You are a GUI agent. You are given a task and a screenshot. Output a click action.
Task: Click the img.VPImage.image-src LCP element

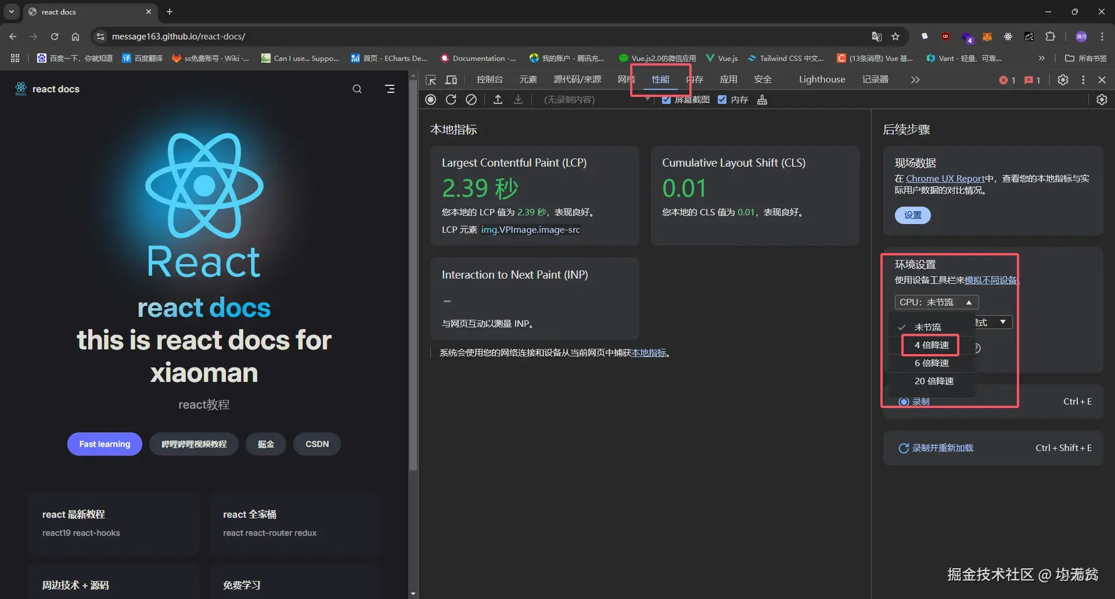coord(530,230)
